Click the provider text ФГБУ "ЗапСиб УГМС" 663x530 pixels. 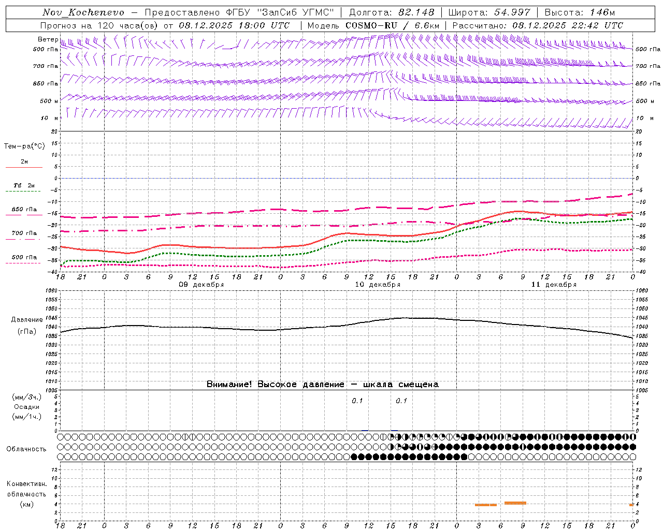[x=281, y=12]
